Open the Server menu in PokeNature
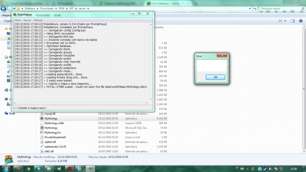Screen dimensions: 306x172 (x=27, y=20)
